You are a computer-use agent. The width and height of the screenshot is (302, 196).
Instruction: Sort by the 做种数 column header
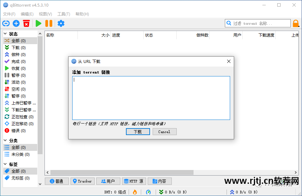click(193, 35)
